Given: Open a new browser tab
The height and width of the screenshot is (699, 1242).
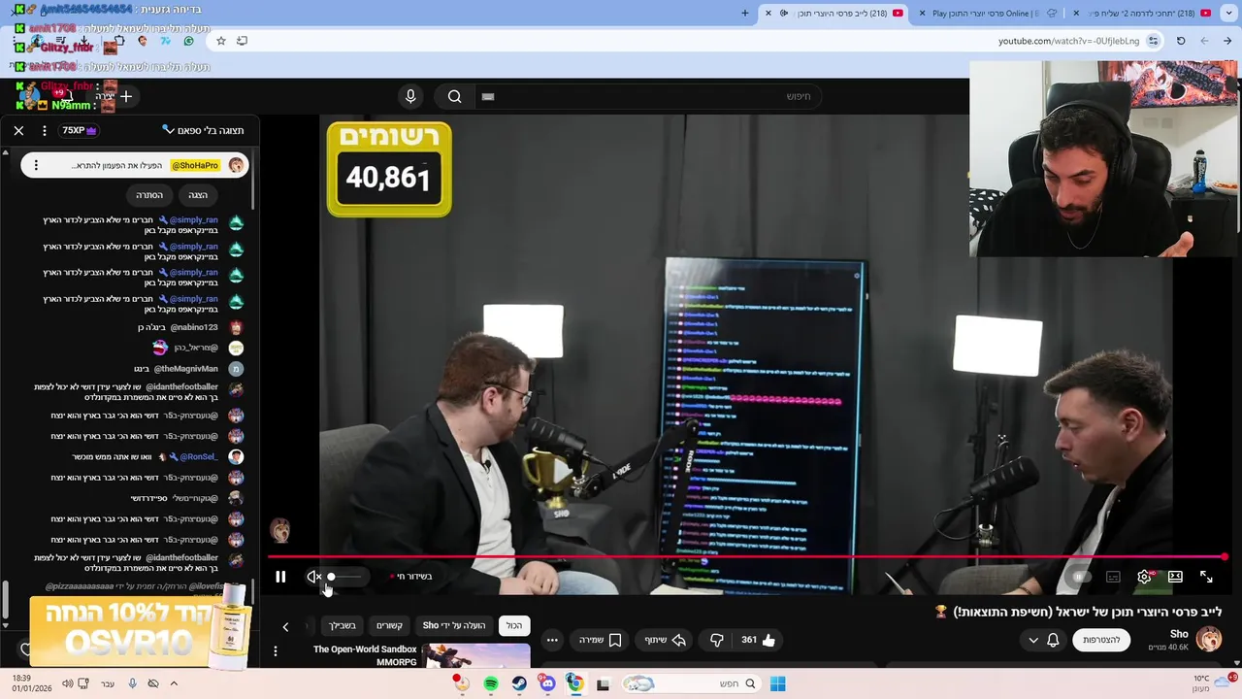Looking at the screenshot, I should [745, 14].
